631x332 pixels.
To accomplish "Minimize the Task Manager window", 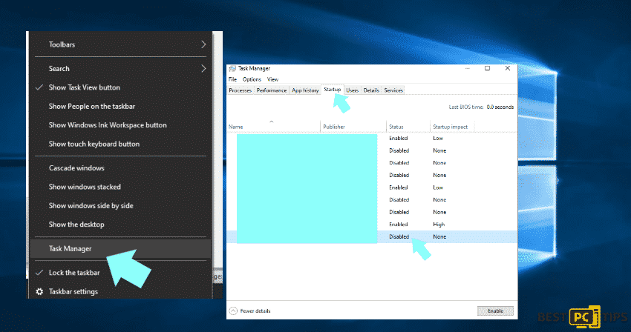I will point(467,68).
